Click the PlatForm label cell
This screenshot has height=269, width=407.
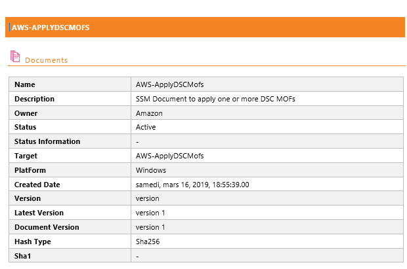(70, 170)
